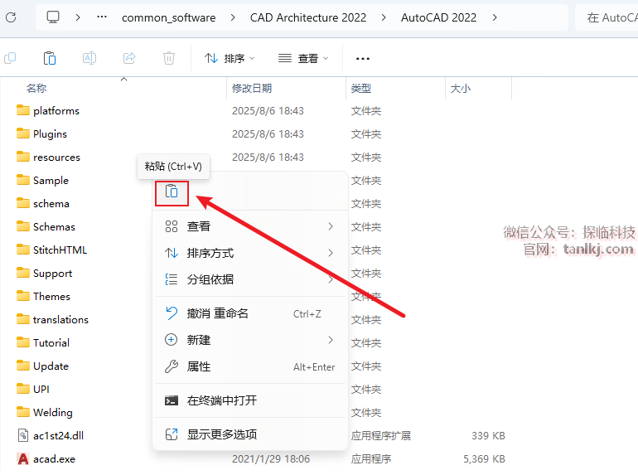Click the Paste icon in toolbar
This screenshot has width=638, height=475.
[x=49, y=58]
